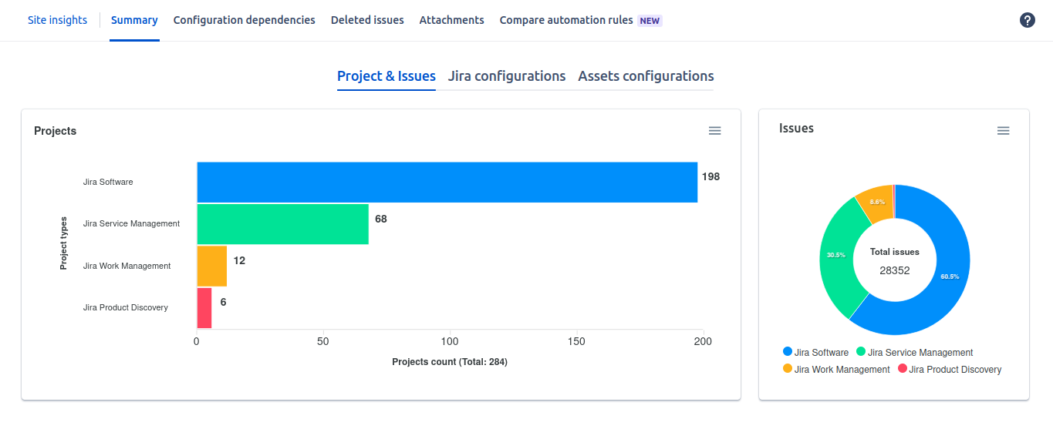The width and height of the screenshot is (1053, 429).
Task: Click the green Jira Service Management bar
Action: tap(282, 224)
